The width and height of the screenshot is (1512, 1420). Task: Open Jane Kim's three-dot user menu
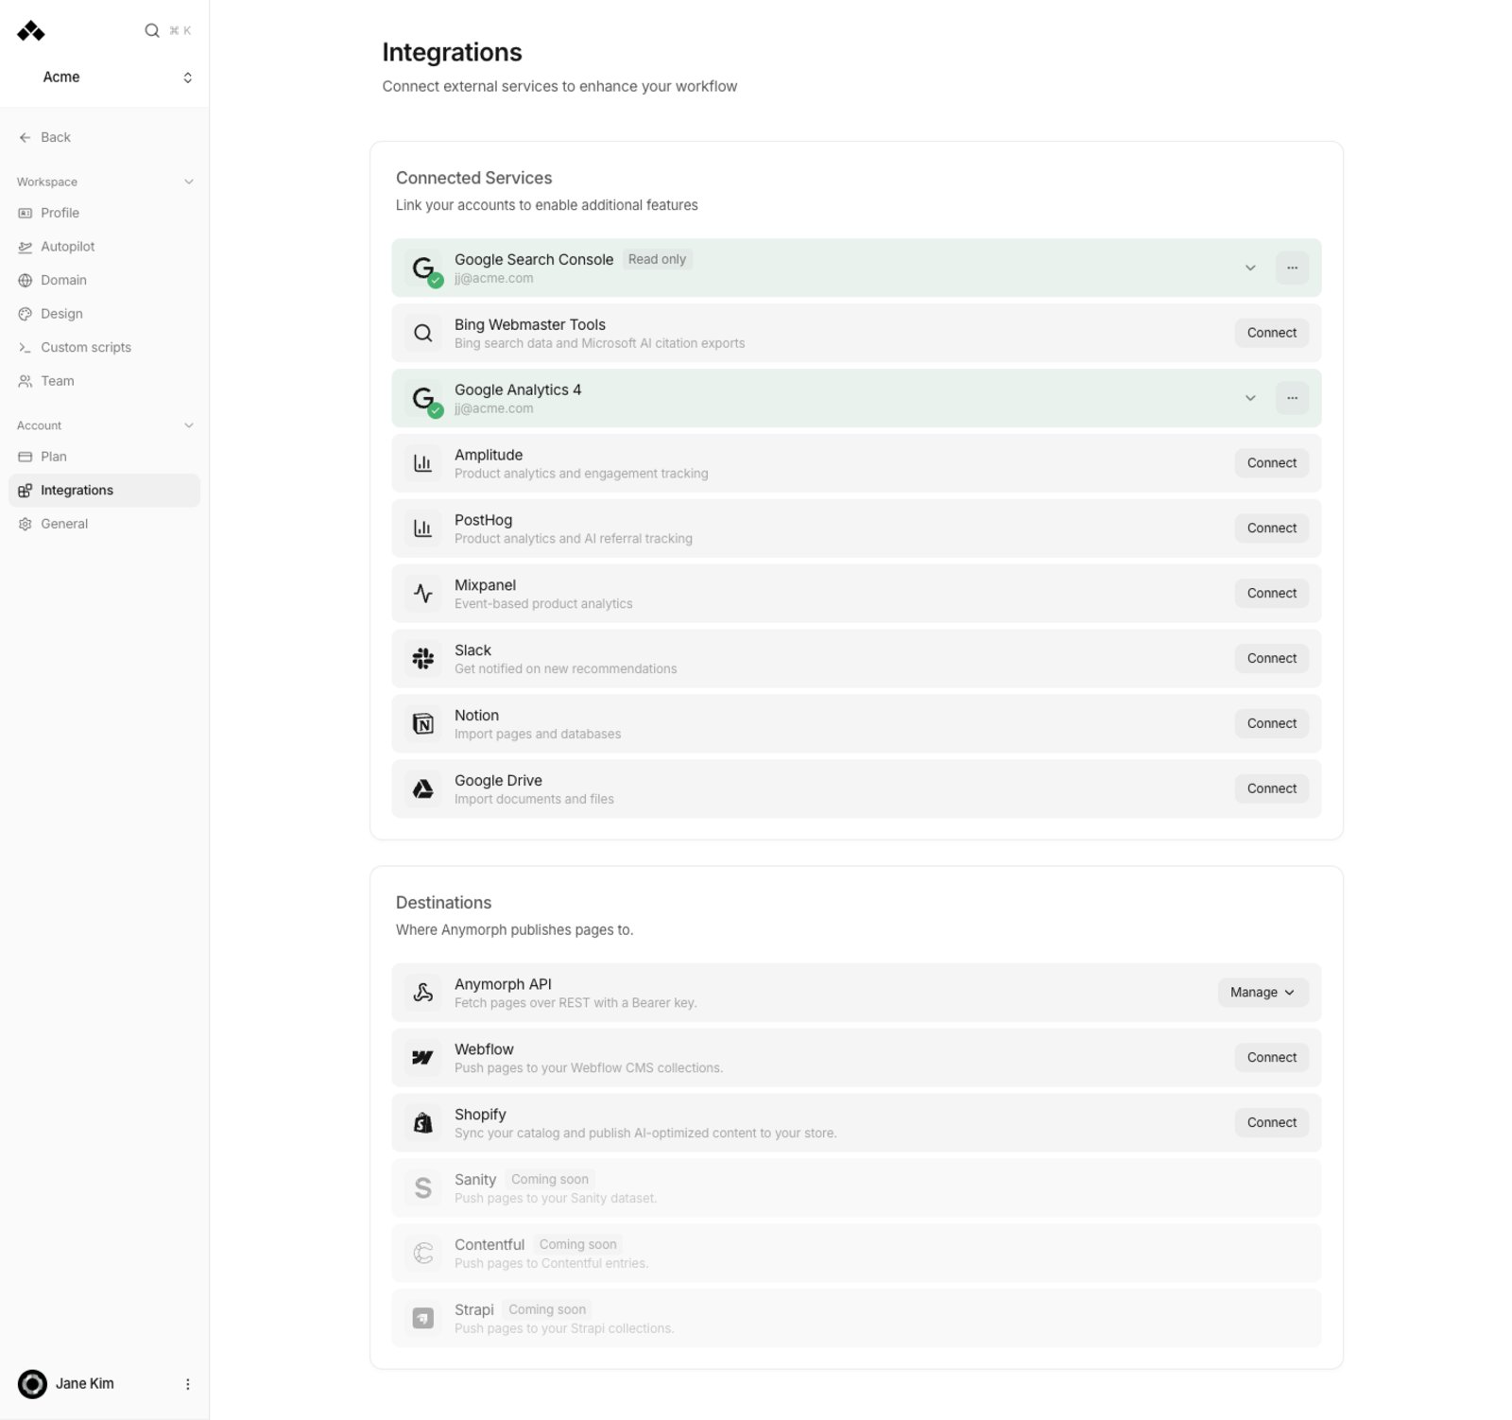[187, 1383]
